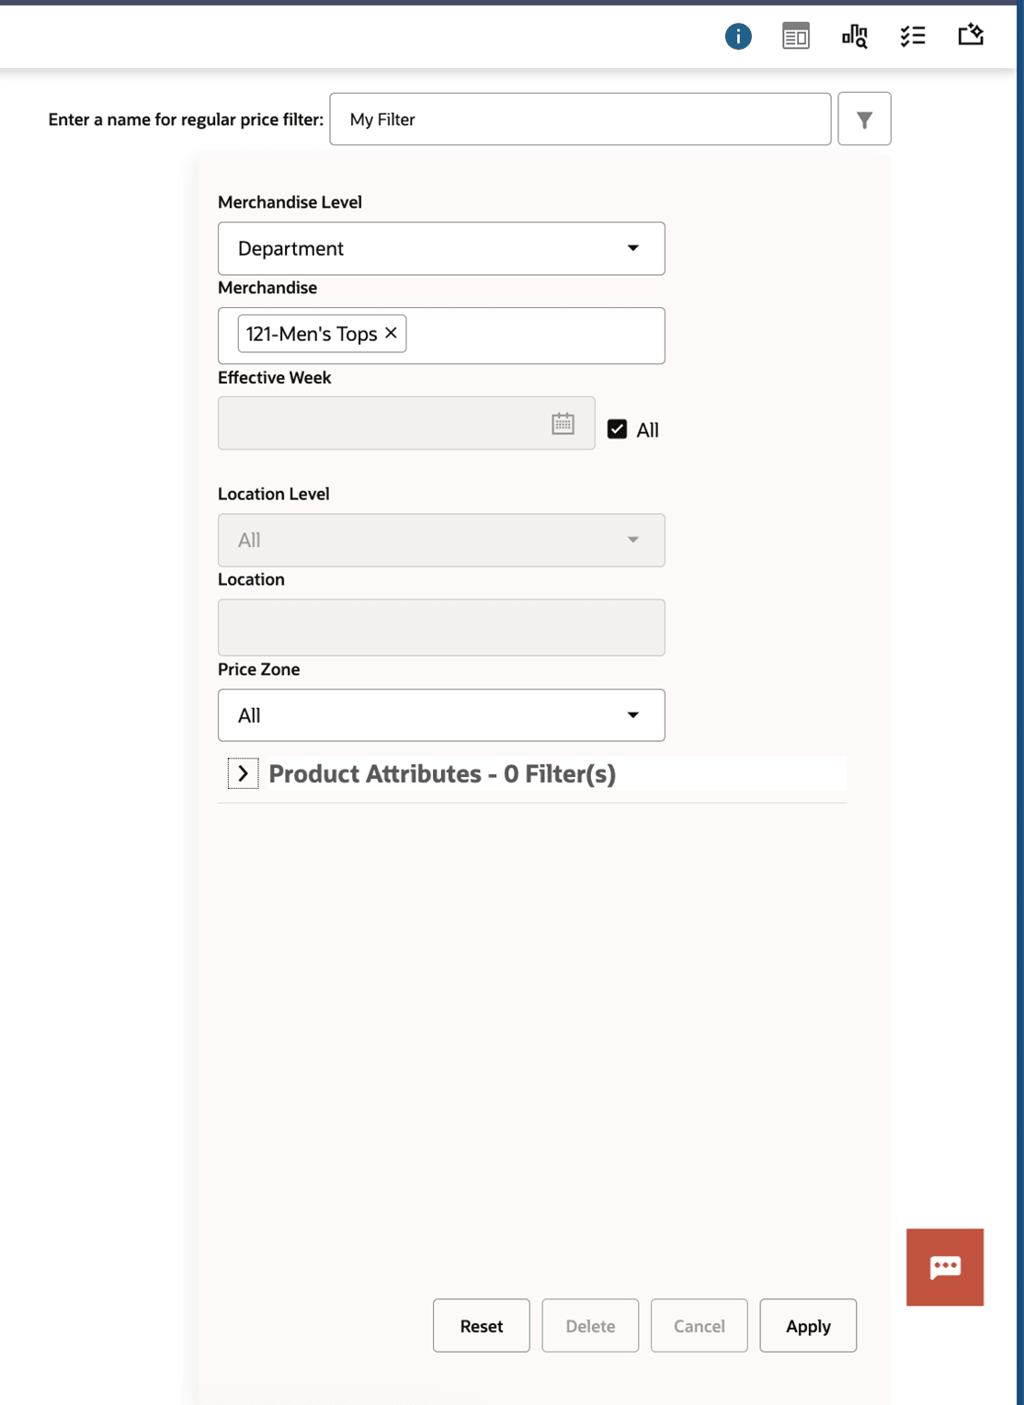Open the information panel icon
This screenshot has width=1024, height=1405.
736,36
